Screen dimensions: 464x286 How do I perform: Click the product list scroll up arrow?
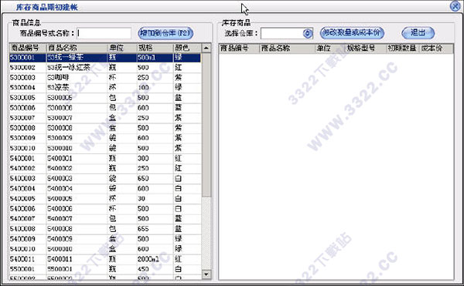click(x=206, y=48)
